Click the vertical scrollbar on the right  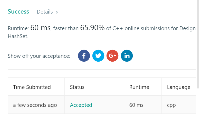pyautogui.click(x=198, y=44)
